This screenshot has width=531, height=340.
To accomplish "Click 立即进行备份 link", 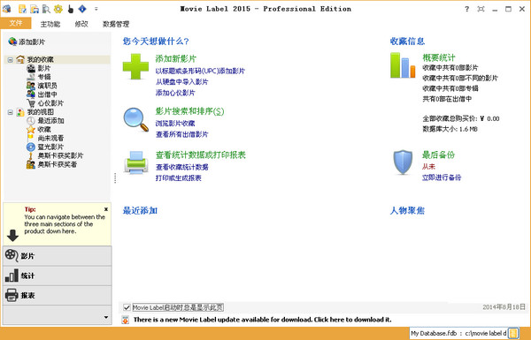I will [x=442, y=178].
